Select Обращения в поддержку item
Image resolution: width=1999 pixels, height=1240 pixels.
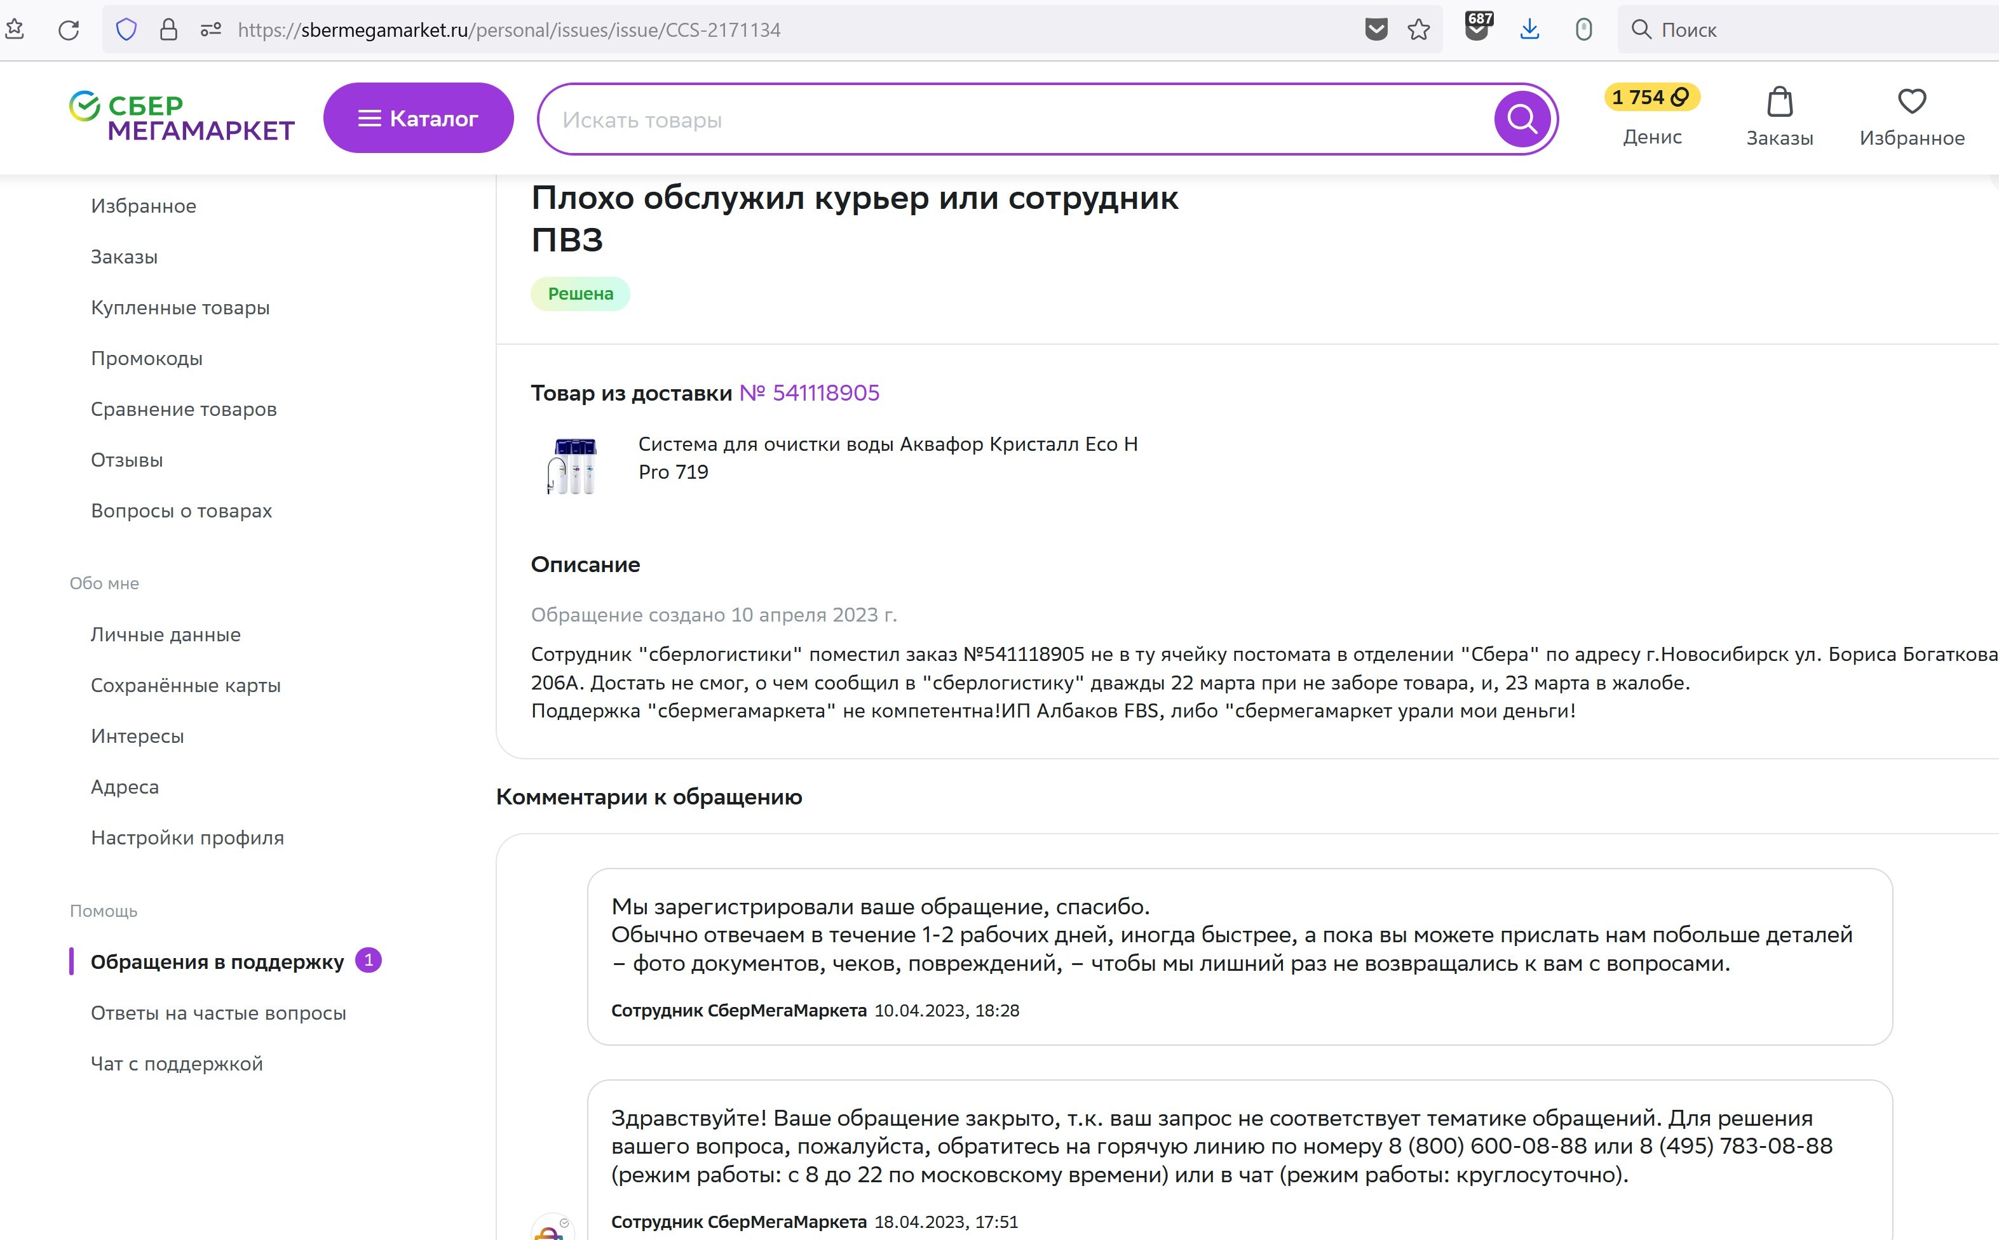pos(217,962)
